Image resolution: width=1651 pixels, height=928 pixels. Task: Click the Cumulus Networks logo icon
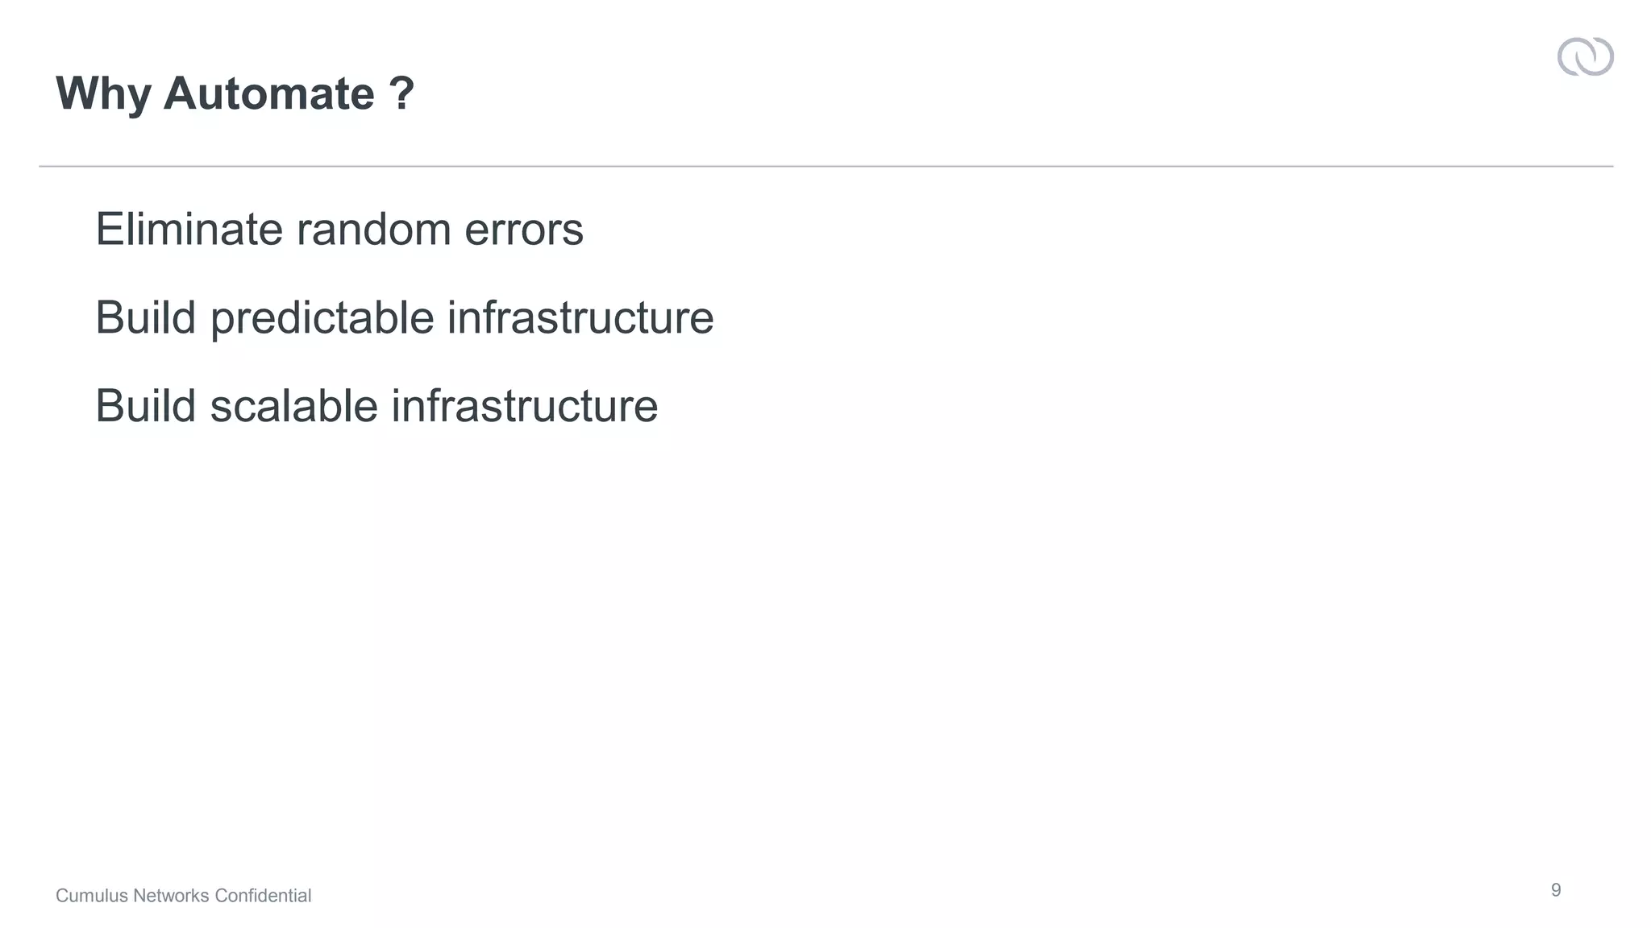coord(1585,57)
